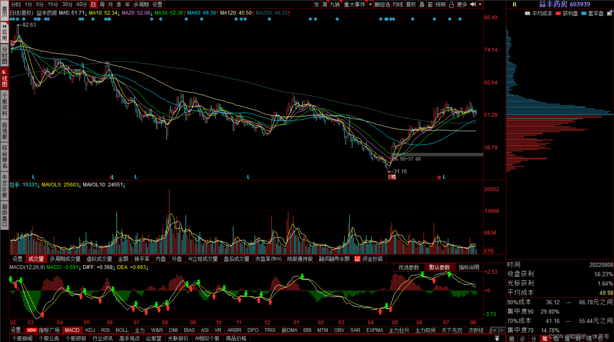Toggle 叠 overlay mode in the toolbar
This screenshot has width=614, height=342.
point(422,4)
